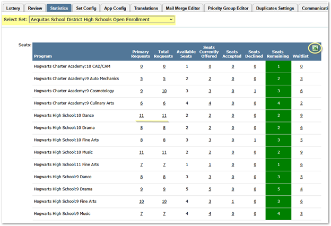Click the Waitlist column header

(x=300, y=56)
